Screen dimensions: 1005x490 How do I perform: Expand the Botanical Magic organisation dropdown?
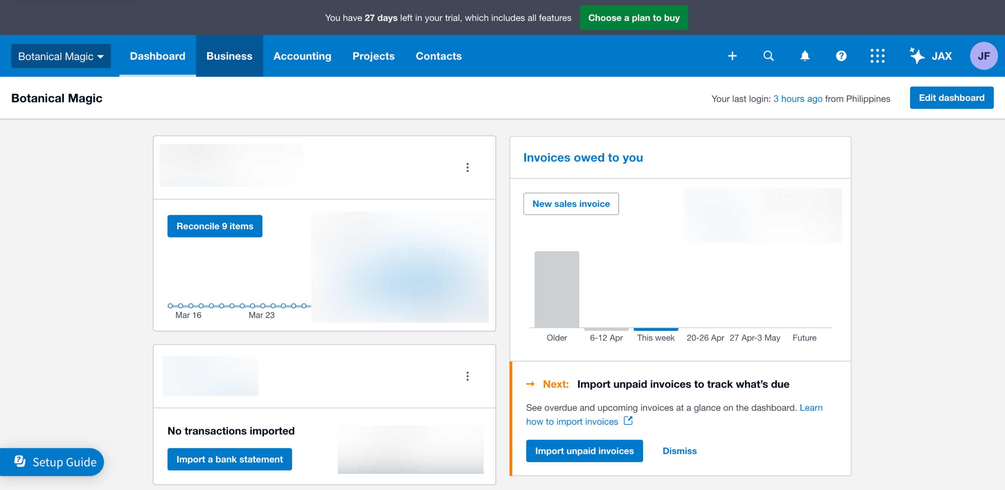pos(61,56)
